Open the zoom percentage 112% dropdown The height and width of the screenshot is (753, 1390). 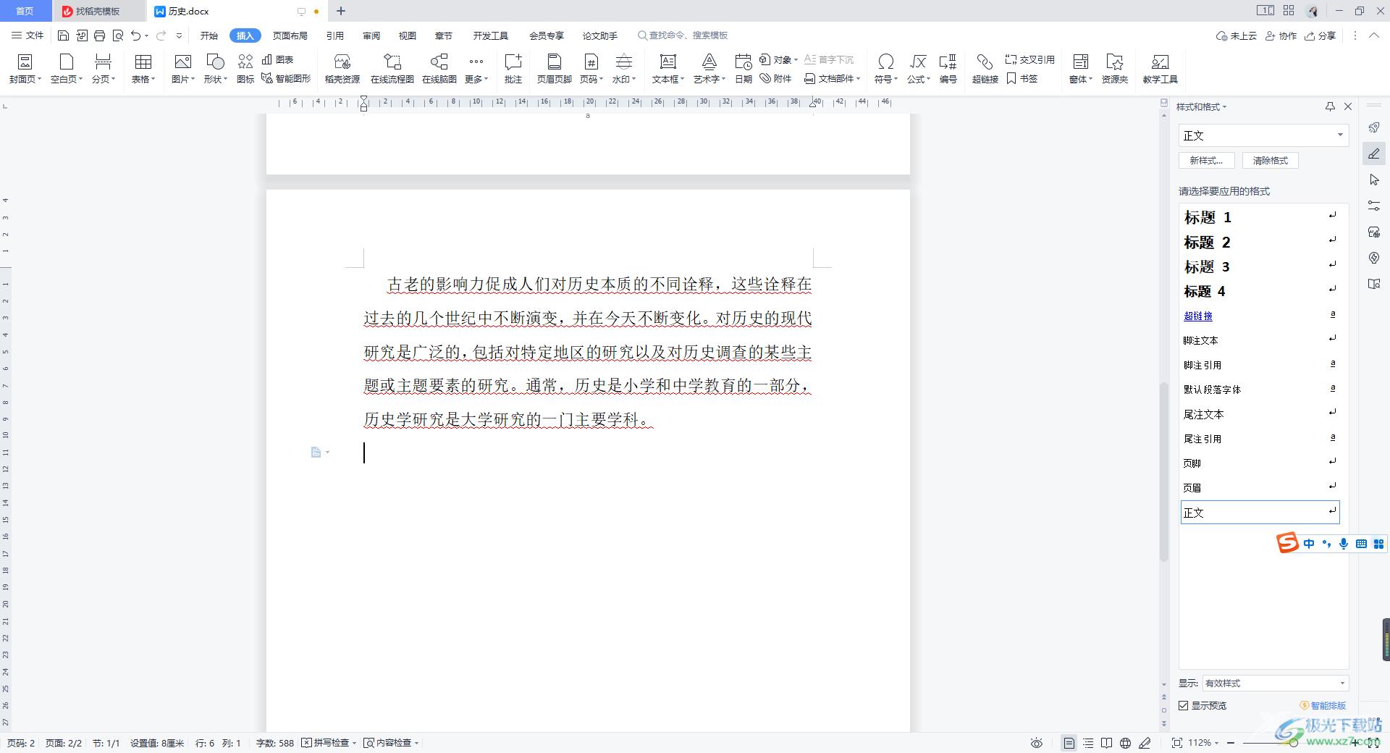[x=1203, y=743]
